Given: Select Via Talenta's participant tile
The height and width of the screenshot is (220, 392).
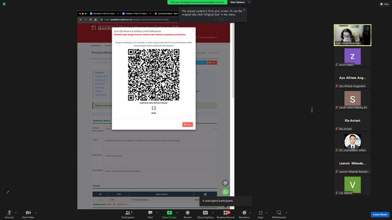Looking at the screenshot, I should tap(353, 185).
